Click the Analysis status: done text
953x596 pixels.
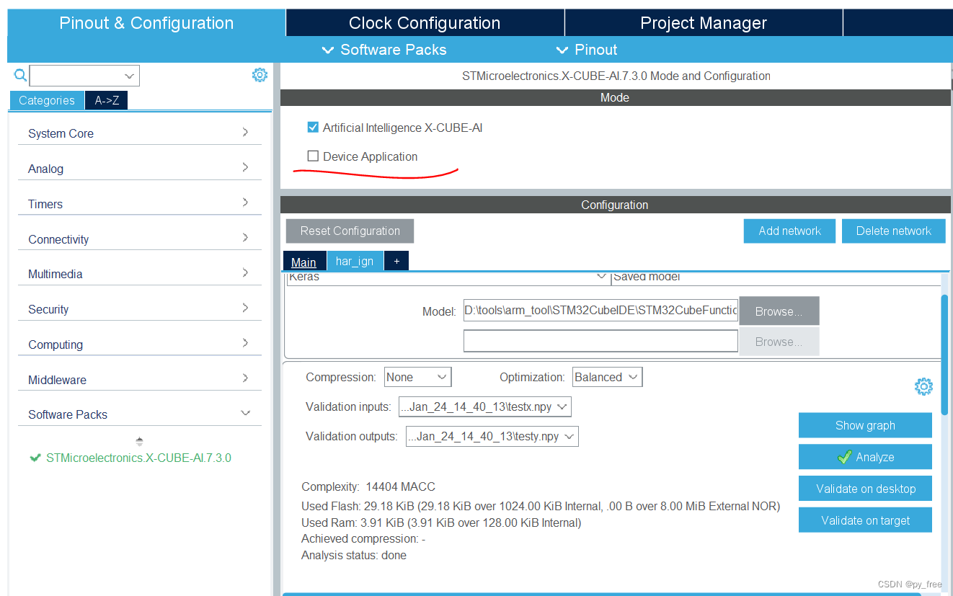[354, 556]
